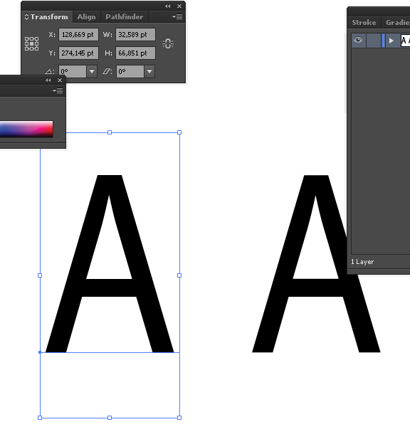Screen dimensions: 410x427
Task: Click the bottom-right bounding box handle
Action: [x=179, y=418]
